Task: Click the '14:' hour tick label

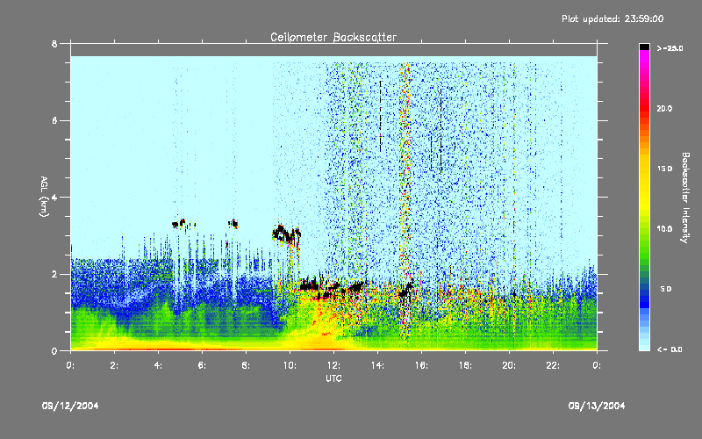Action: [x=377, y=365]
